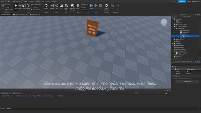
Task: Click the clear output broom icon
Action: pos(166,93)
